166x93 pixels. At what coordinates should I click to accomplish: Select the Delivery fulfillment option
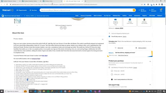pos(144,22)
